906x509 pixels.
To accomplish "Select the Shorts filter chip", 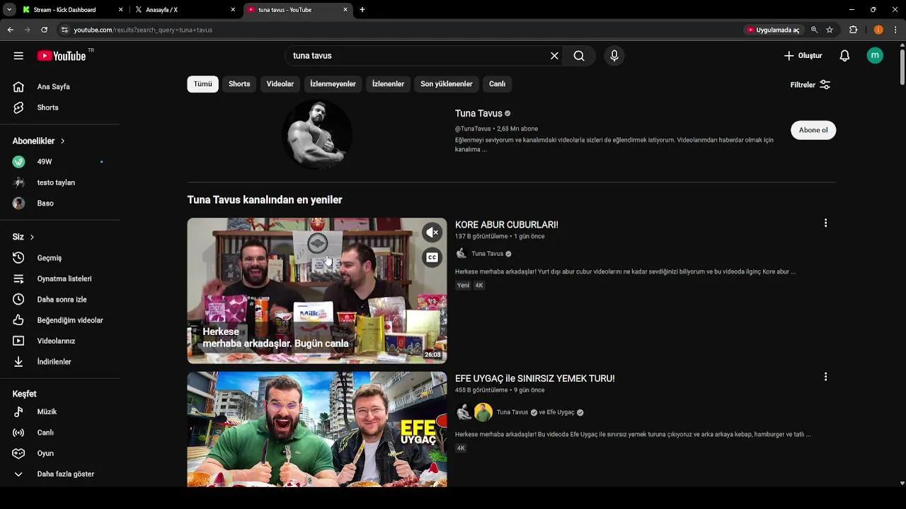I will pyautogui.click(x=239, y=84).
